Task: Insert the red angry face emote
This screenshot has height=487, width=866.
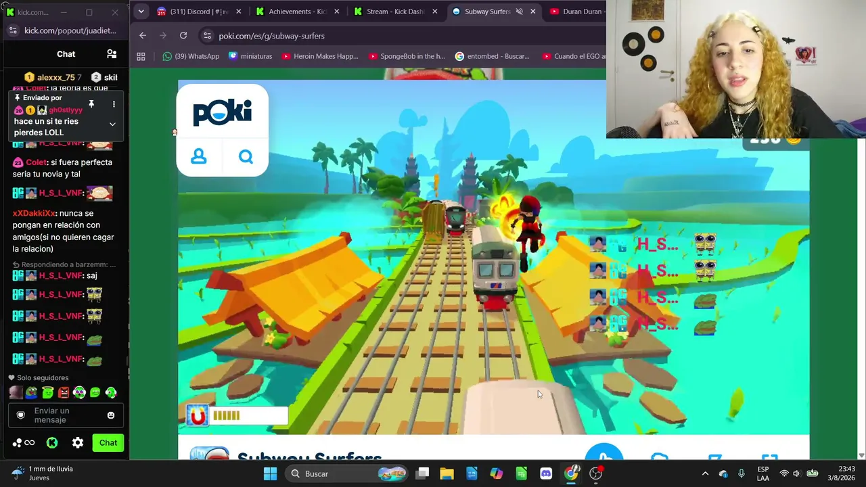Action: click(64, 392)
